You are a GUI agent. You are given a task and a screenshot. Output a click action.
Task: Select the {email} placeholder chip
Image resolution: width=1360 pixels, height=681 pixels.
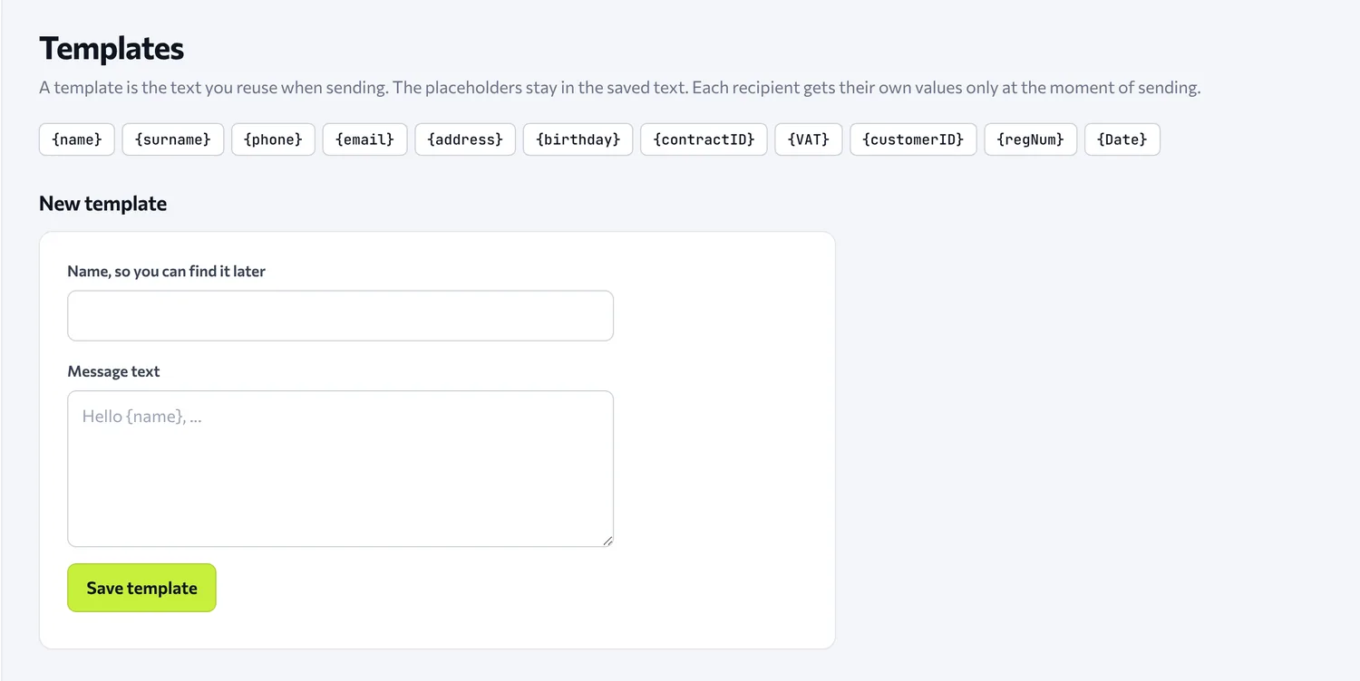pos(364,139)
